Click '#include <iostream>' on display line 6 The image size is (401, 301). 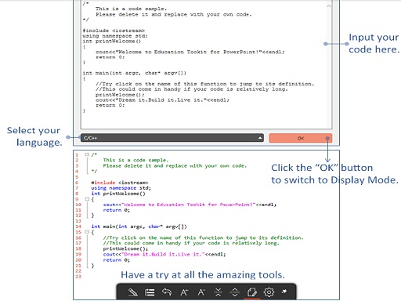pos(120,183)
